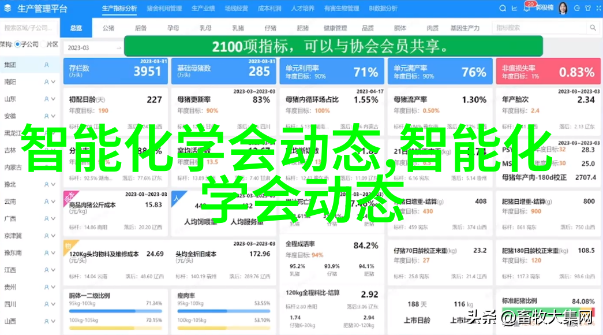The image size is (603, 335).
Task: Click the 母猪更新率 83% card
Action: [x=223, y=110]
